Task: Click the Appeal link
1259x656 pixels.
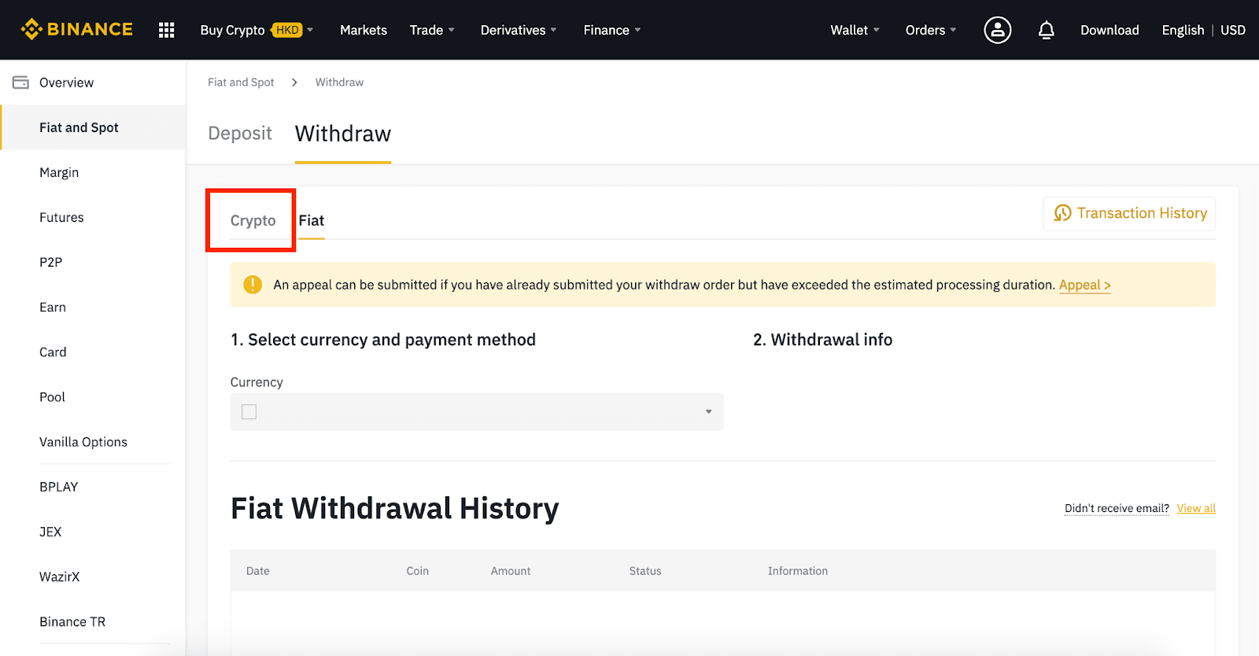Action: [1084, 285]
